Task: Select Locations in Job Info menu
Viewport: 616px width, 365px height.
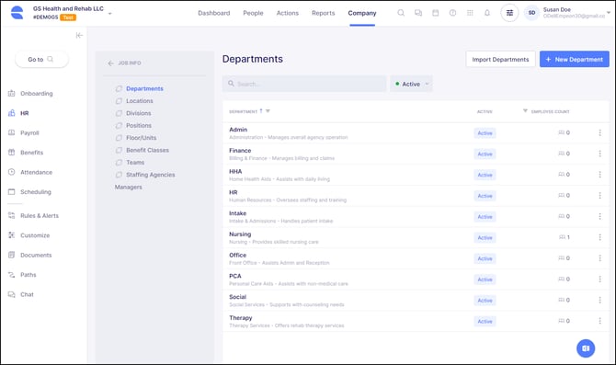Action: tap(140, 101)
